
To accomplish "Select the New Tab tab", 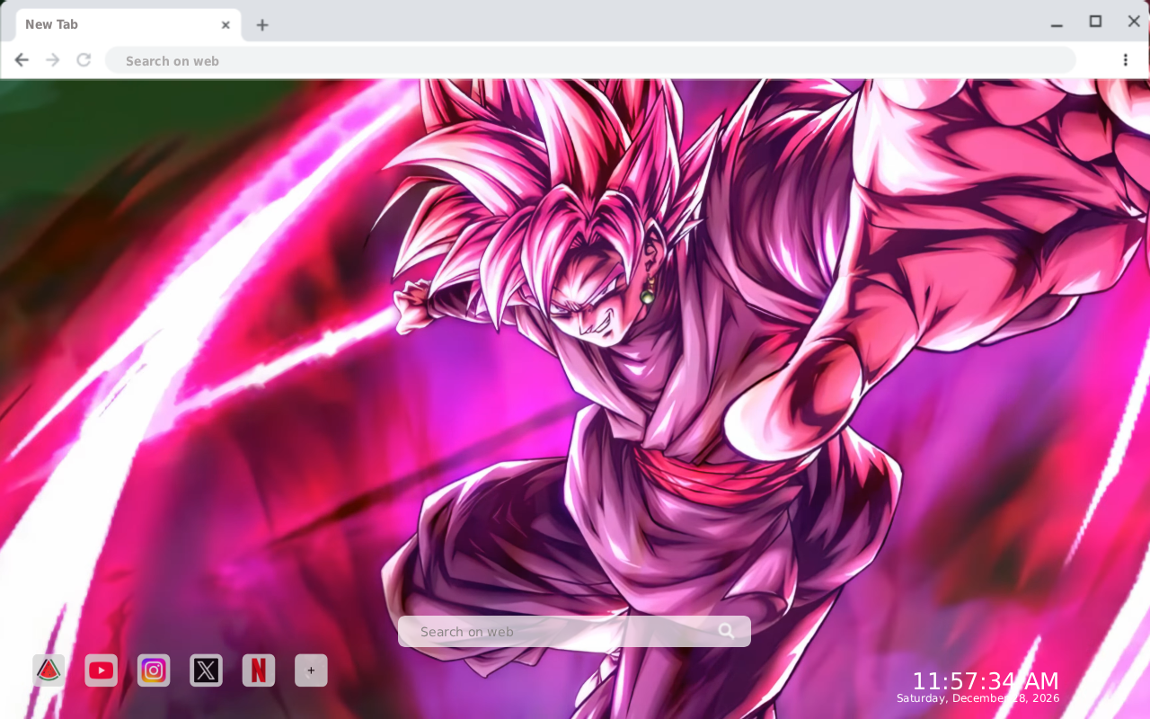I will click(x=128, y=25).
